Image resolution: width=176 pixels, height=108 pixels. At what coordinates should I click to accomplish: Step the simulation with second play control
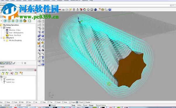click(9, 21)
